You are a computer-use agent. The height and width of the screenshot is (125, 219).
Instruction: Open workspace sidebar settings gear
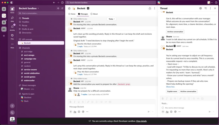(x=58, y=8)
